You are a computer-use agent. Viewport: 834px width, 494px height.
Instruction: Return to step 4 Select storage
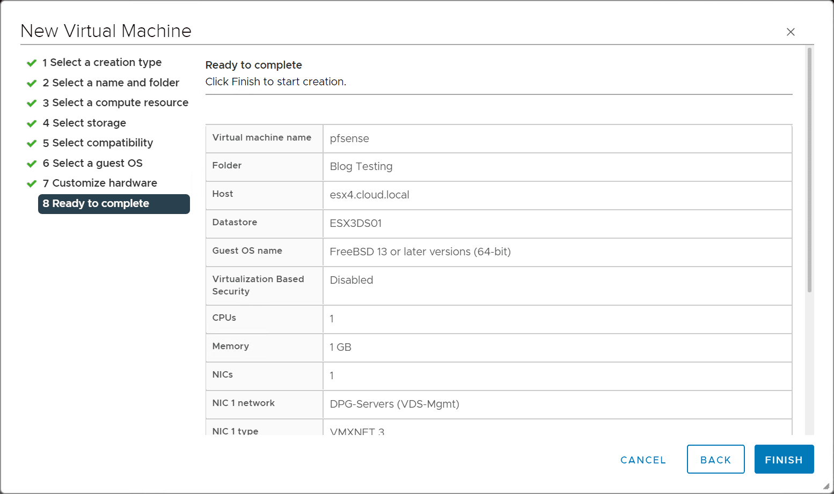click(89, 123)
